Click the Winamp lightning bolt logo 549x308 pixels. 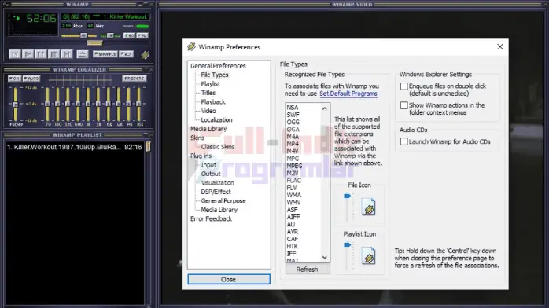pyautogui.click(x=146, y=54)
